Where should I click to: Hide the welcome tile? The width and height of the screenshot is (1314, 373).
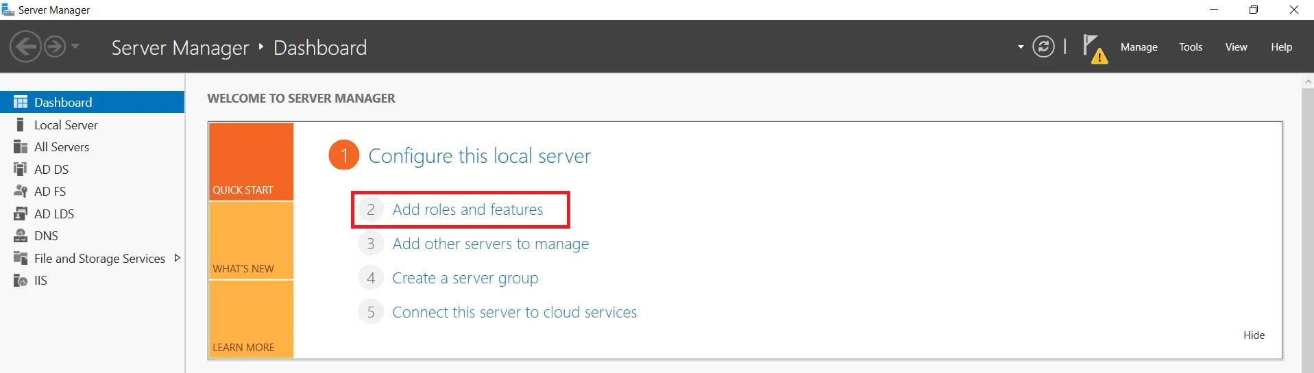[1254, 335]
